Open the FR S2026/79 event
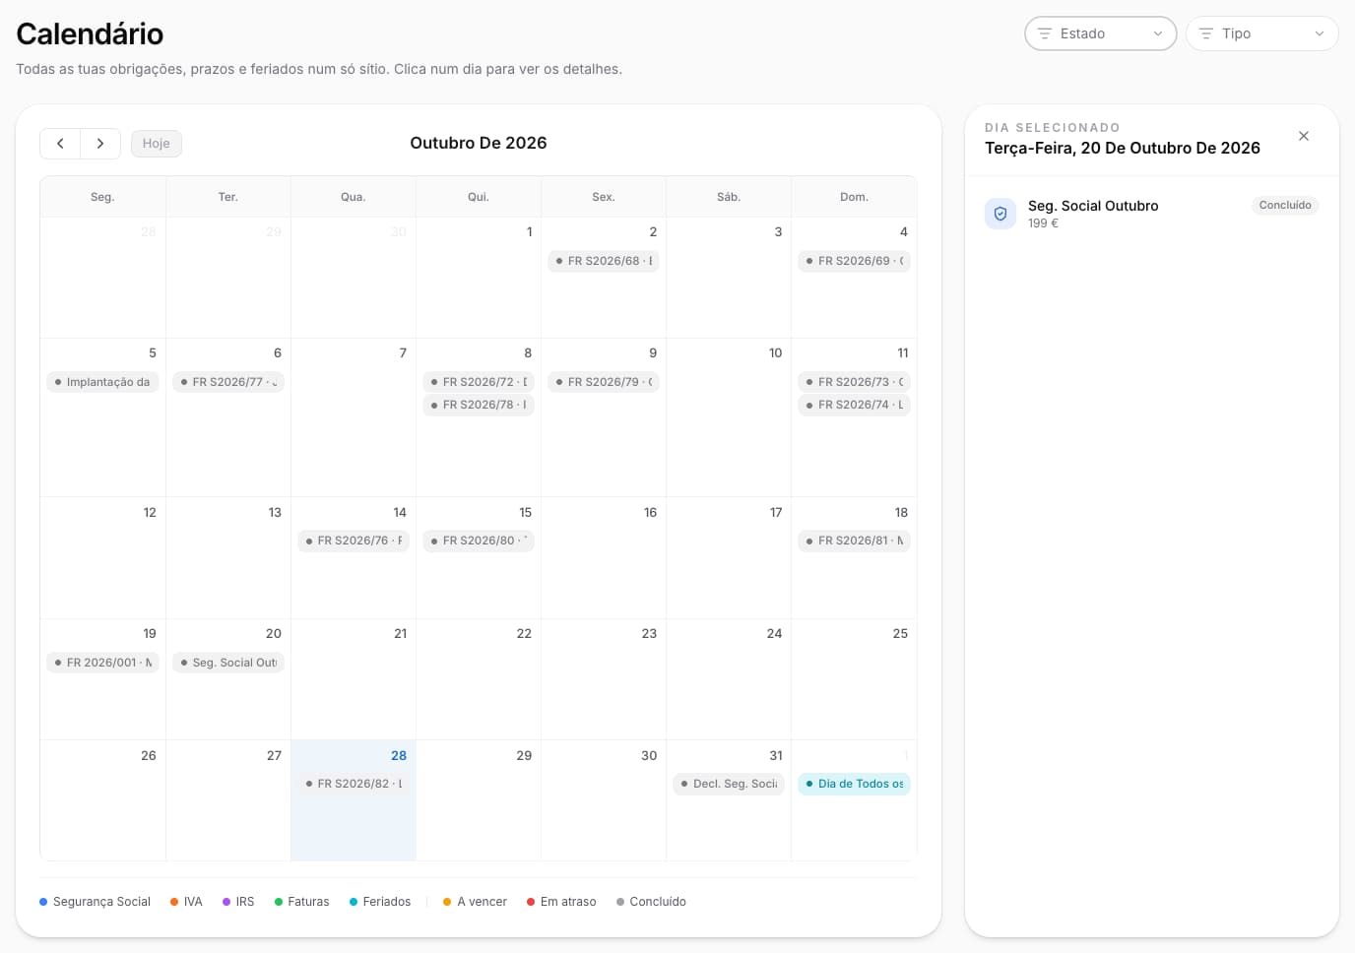The image size is (1355, 953). coord(604,382)
